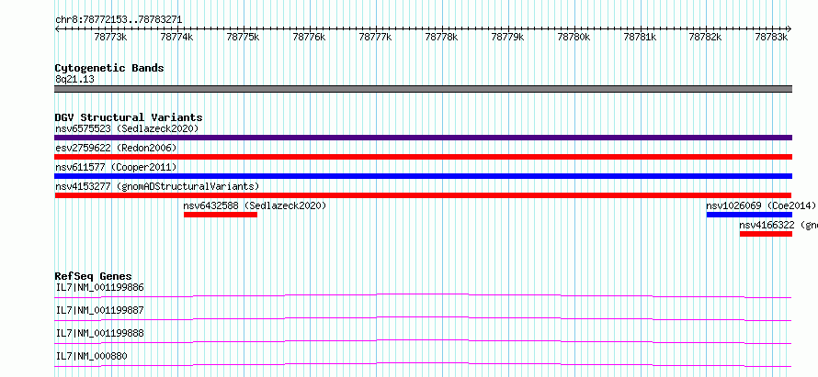Click the nsv6575523 (Sedlazeck2020) variant label
The image size is (818, 377).
point(127,128)
